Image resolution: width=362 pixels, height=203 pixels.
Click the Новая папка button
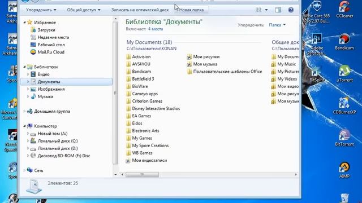click(191, 10)
